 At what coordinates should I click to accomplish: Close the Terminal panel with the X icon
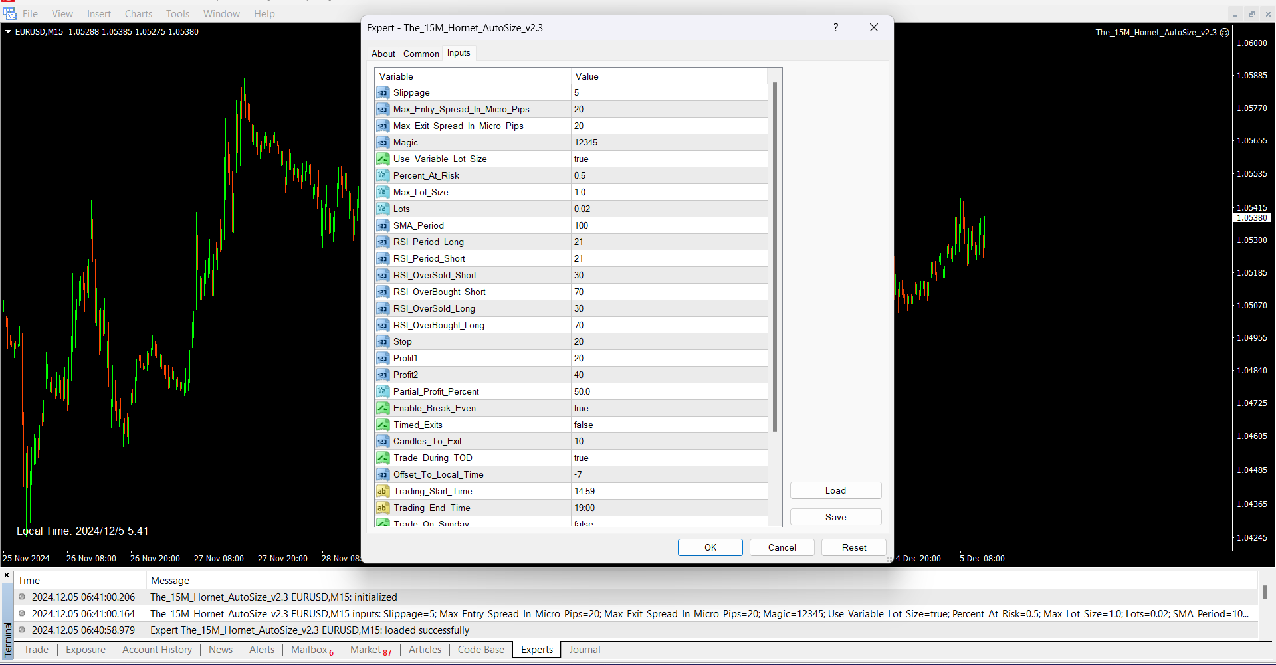click(7, 575)
